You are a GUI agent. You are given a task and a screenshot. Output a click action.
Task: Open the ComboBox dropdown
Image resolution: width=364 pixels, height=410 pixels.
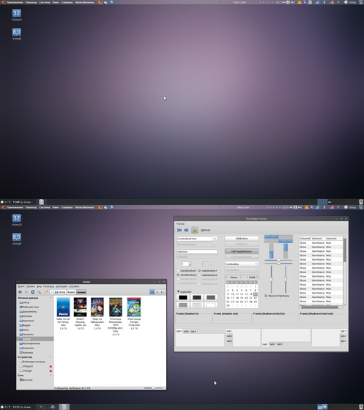pyautogui.click(x=242, y=264)
